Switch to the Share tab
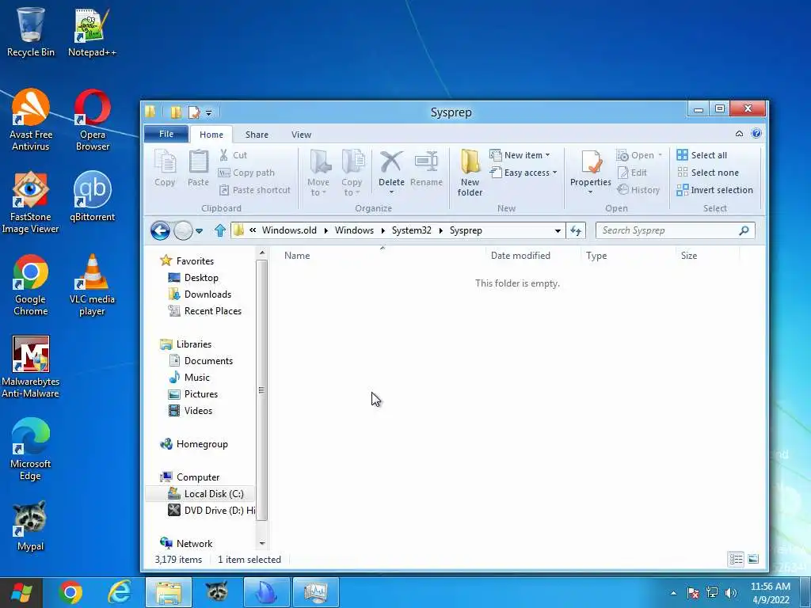This screenshot has height=608, width=811. 257,135
